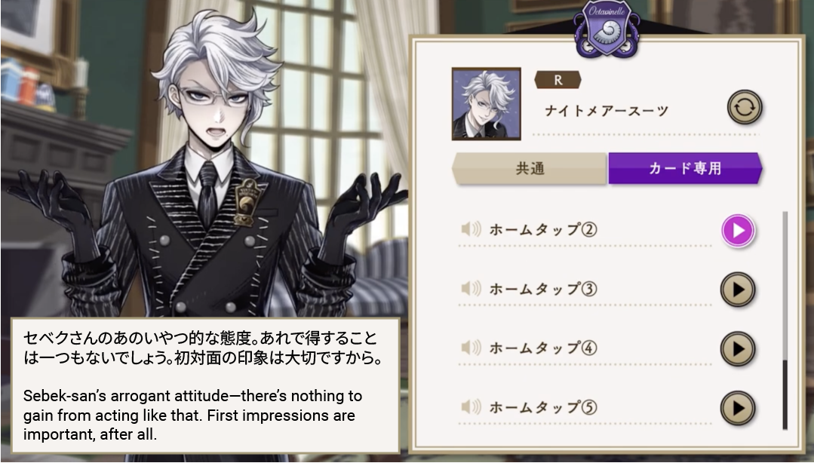Click the voice list scrollbar
The image size is (814, 463).
785,320
